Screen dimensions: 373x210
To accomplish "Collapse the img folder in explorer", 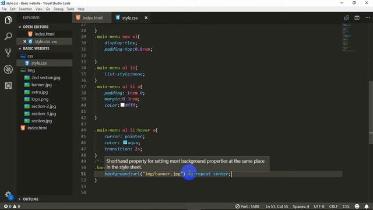I will (31, 70).
